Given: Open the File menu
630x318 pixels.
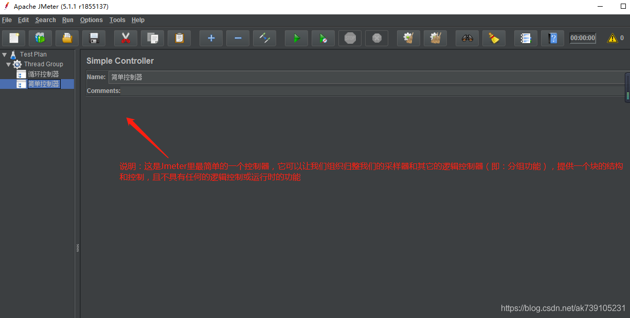Looking at the screenshot, I should pos(7,20).
